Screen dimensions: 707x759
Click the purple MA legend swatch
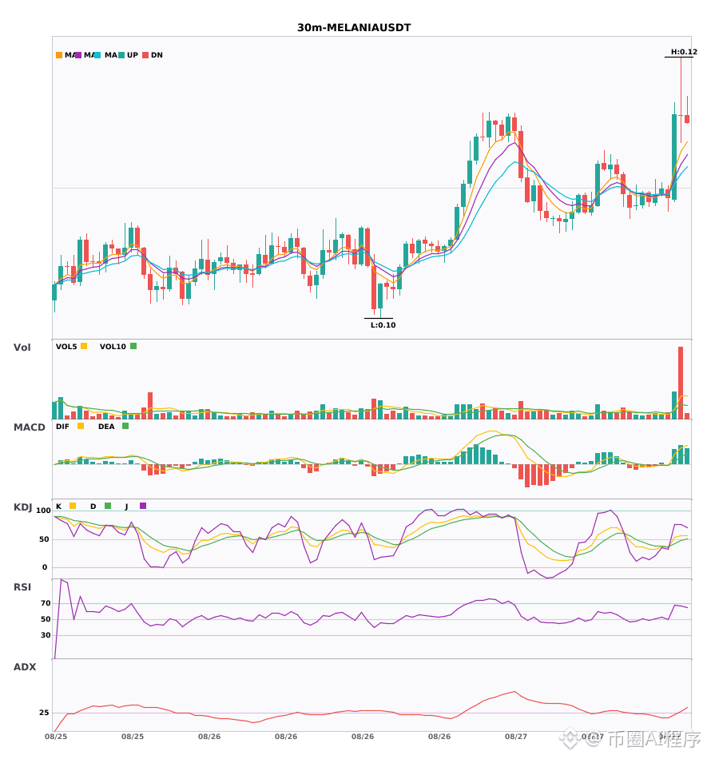pos(78,55)
